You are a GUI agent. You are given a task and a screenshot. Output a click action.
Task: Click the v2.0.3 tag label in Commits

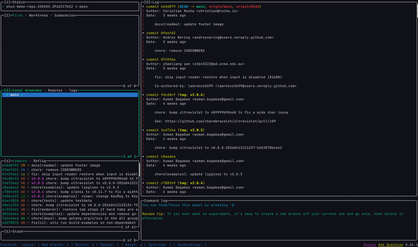(x=37, y=196)
